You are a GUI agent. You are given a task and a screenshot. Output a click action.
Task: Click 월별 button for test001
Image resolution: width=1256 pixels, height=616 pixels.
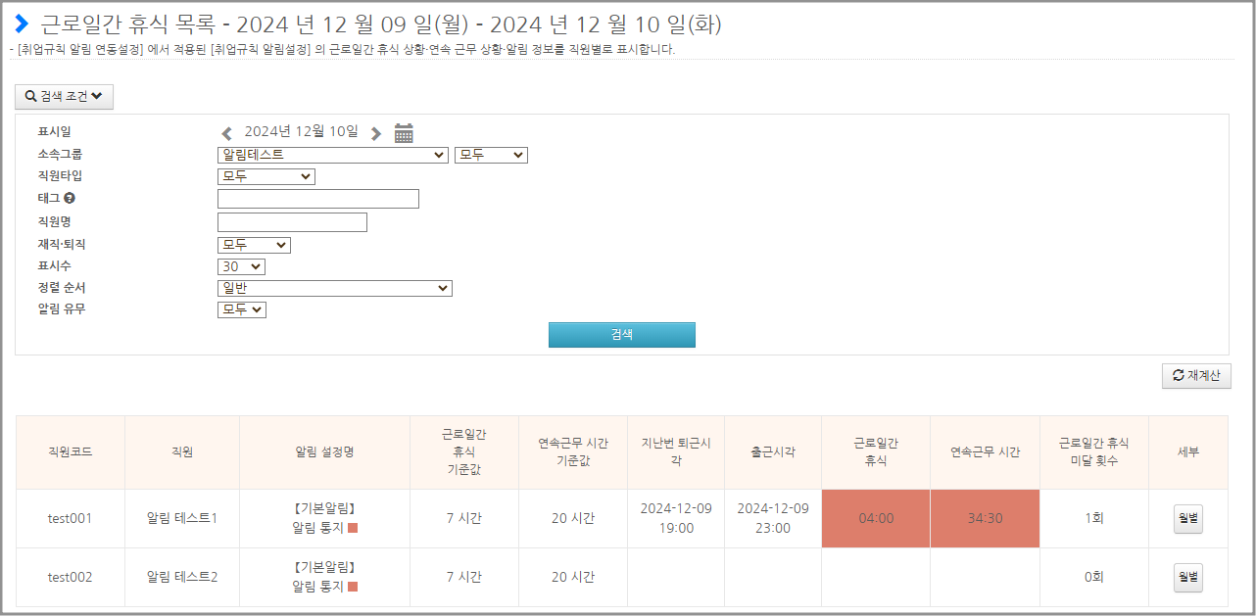pos(1187,519)
